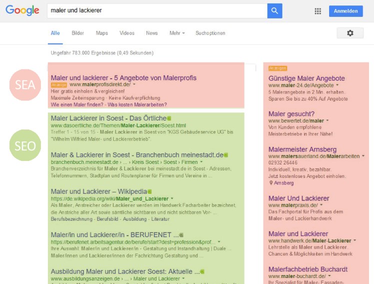Click the www.dasoertliche.de URL under Das Örtliche result

[118, 125]
